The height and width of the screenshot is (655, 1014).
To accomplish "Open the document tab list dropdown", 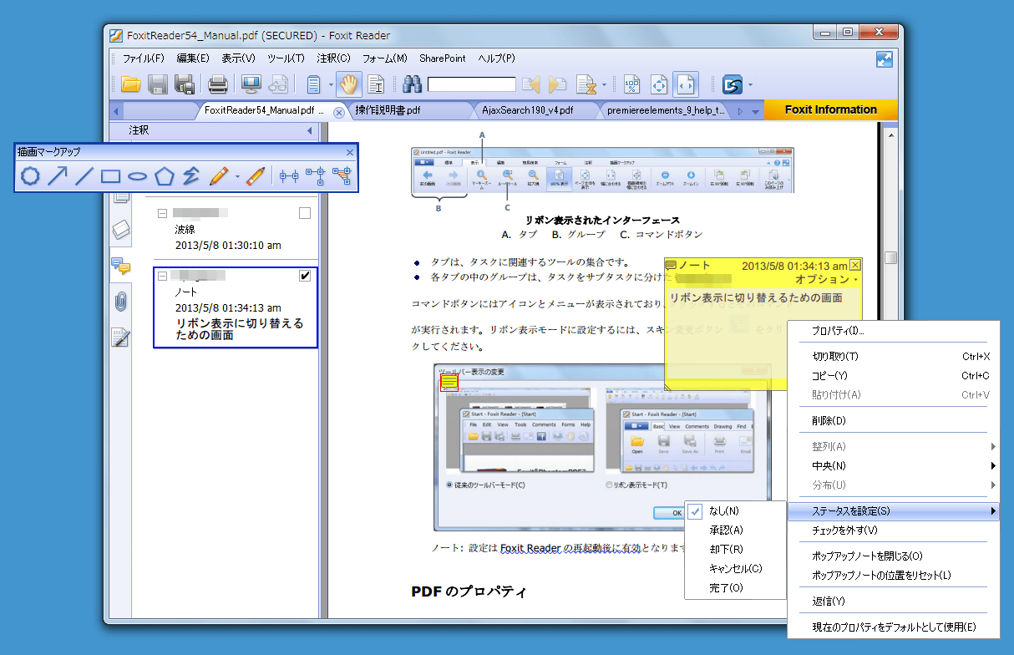I will tap(755, 111).
